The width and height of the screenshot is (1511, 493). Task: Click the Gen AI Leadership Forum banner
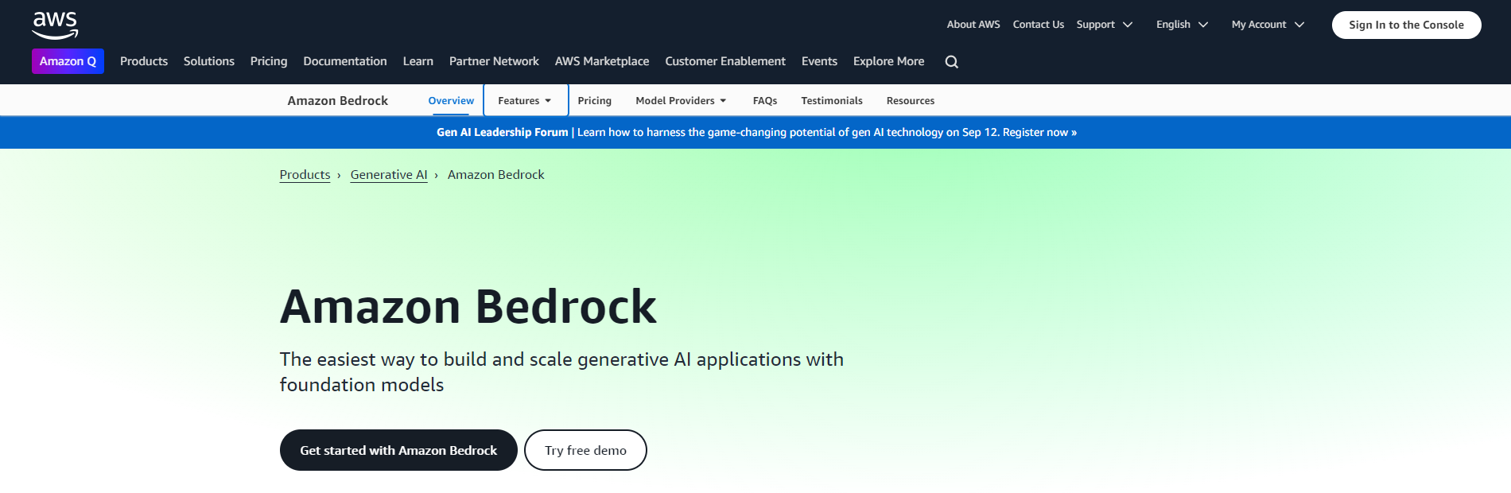pos(756,132)
